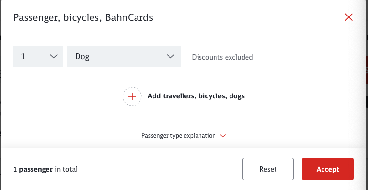Select the number 1 text in quantity field
The width and height of the screenshot is (368, 190).
(x=23, y=57)
